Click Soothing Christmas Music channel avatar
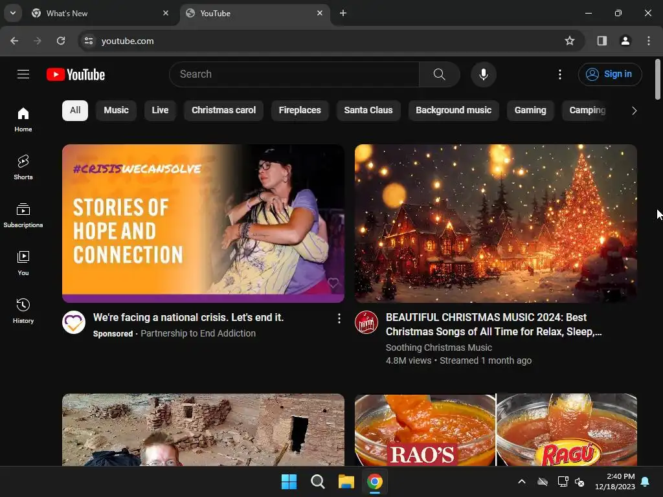 point(366,322)
